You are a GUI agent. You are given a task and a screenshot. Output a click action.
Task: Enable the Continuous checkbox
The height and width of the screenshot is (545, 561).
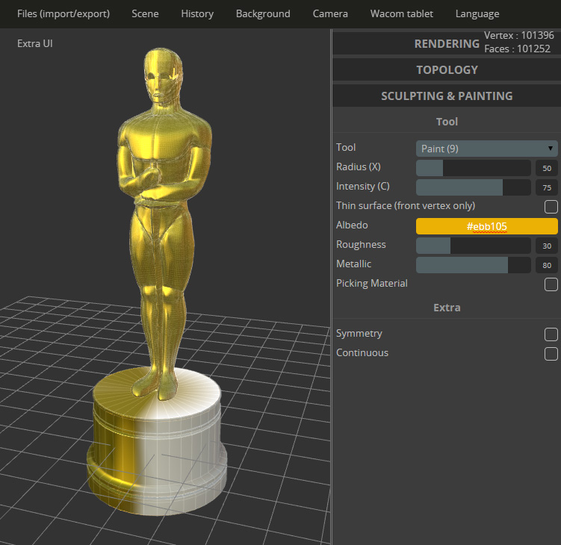click(551, 354)
